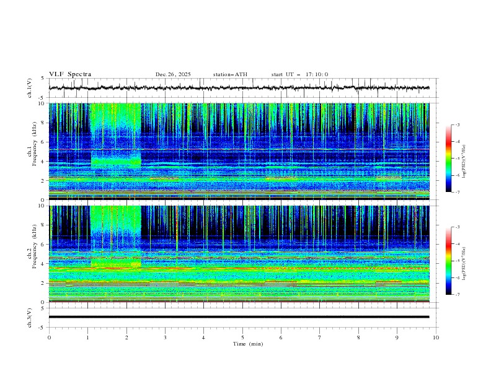Click time axis tick label "9"
The height and width of the screenshot is (379, 491).
397,338
